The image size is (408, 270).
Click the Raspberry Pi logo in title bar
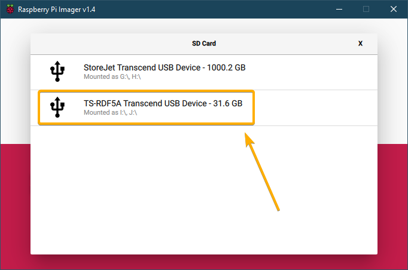[x=10, y=9]
